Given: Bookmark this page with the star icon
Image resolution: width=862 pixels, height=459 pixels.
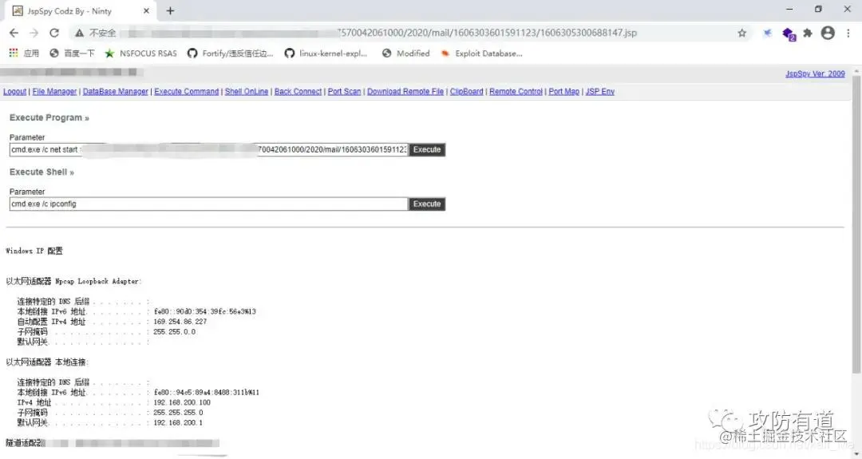Looking at the screenshot, I should (x=742, y=33).
